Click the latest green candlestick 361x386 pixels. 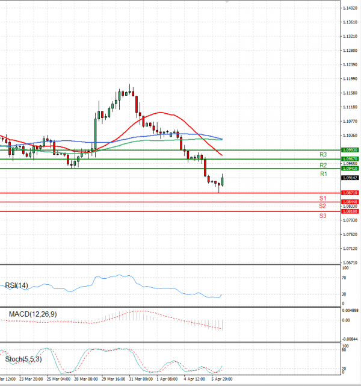223,181
